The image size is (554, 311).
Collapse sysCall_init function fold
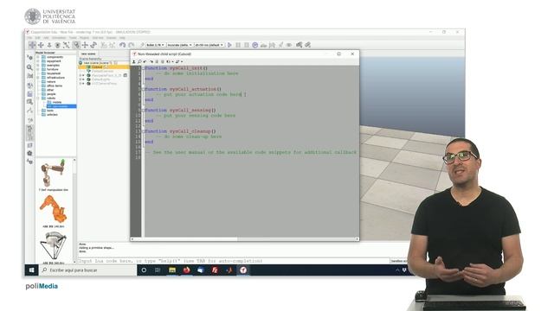[x=144, y=68]
